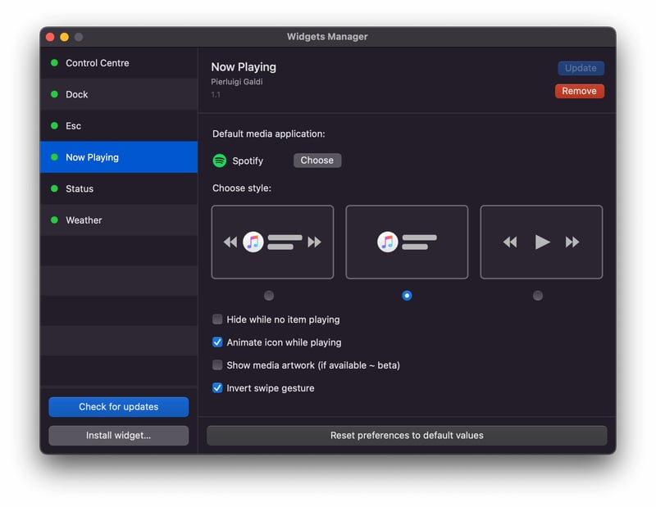Disable Animate icon while playing
Viewport: 656px width, 507px height.
tap(218, 342)
